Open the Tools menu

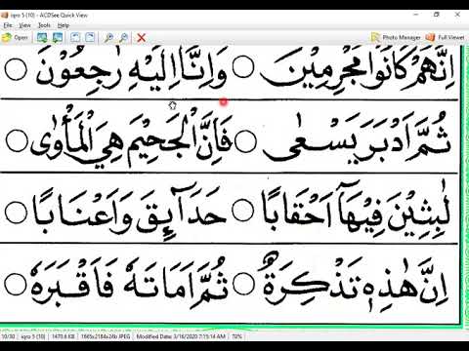(44, 25)
